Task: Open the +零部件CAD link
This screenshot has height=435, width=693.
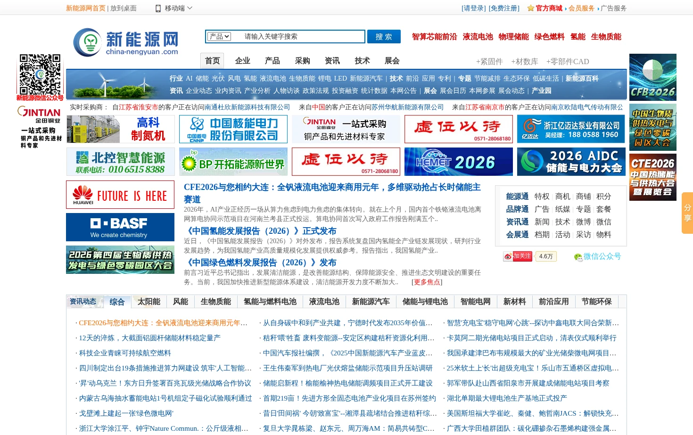Action: (568, 61)
